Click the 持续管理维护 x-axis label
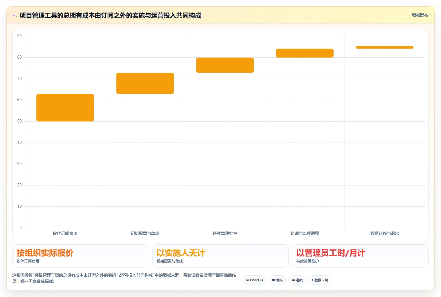 [x=225, y=233]
